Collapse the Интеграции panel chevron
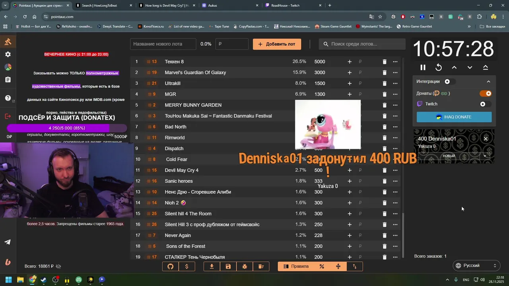Image resolution: width=509 pixels, height=286 pixels. tap(488, 81)
